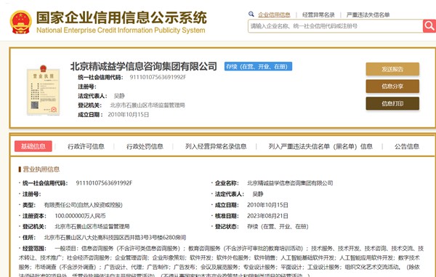Click the 信息打印 button
The width and height of the screenshot is (436, 277).
click(392, 103)
